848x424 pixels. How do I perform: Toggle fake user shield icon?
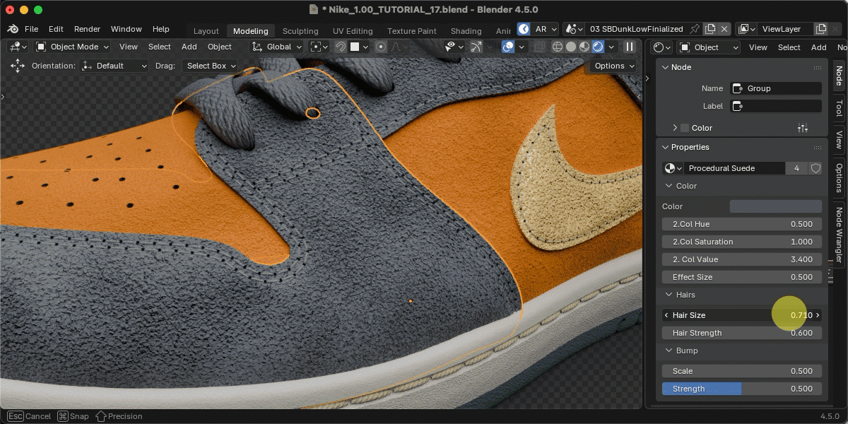[815, 168]
